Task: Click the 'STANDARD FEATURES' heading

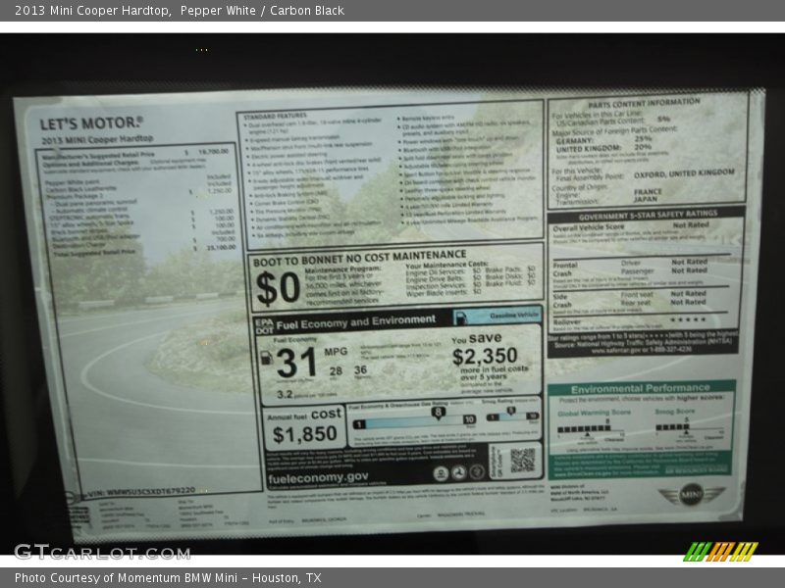Action: tap(275, 117)
